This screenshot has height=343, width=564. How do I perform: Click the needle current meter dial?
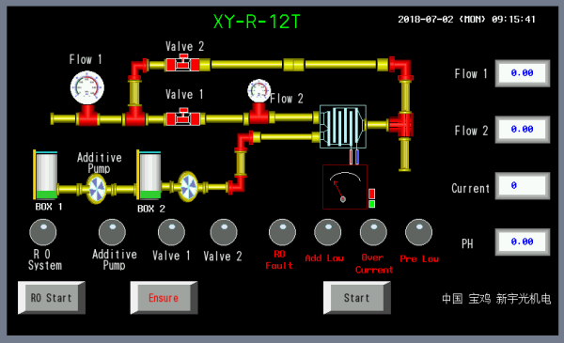coord(345,187)
